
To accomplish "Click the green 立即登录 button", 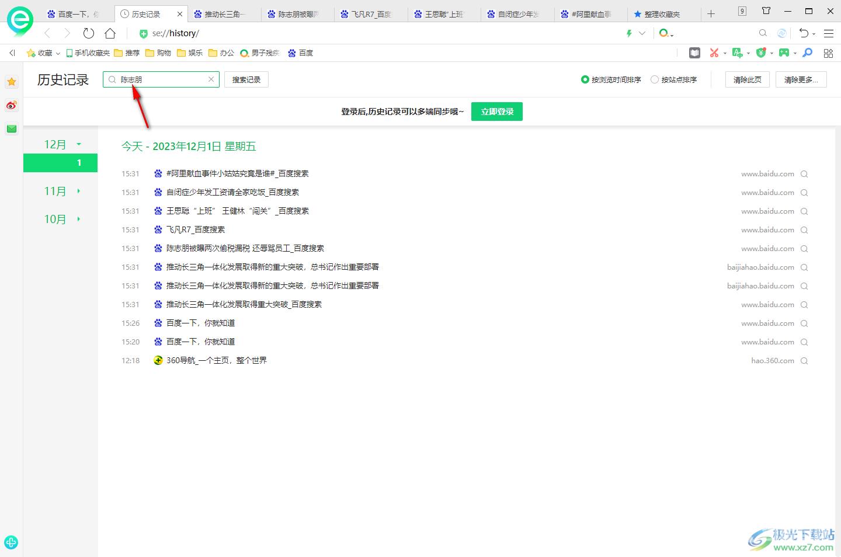I will point(497,112).
